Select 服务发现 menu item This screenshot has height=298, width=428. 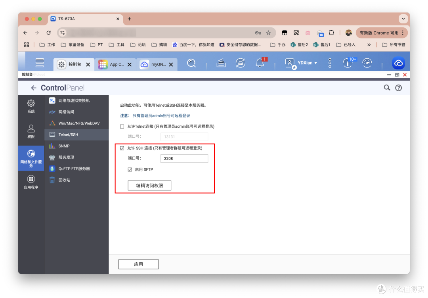[x=76, y=157]
